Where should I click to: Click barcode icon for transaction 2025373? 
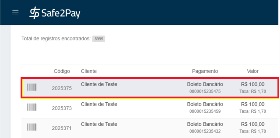click(32, 107)
